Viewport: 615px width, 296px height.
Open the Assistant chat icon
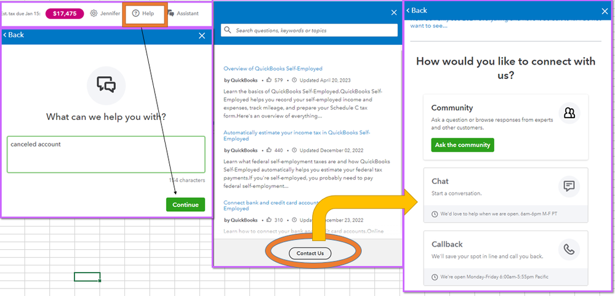click(x=171, y=14)
